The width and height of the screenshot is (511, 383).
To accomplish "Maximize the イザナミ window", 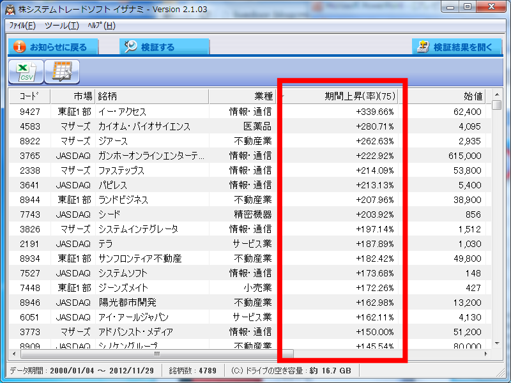I will [x=468, y=6].
